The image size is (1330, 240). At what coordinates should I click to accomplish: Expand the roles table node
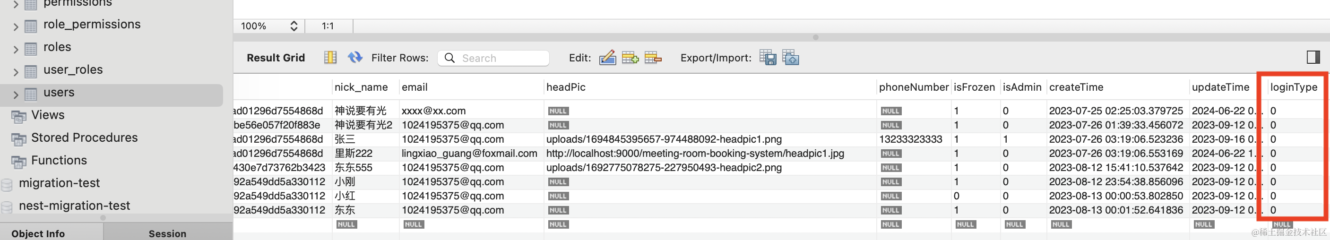[16, 50]
